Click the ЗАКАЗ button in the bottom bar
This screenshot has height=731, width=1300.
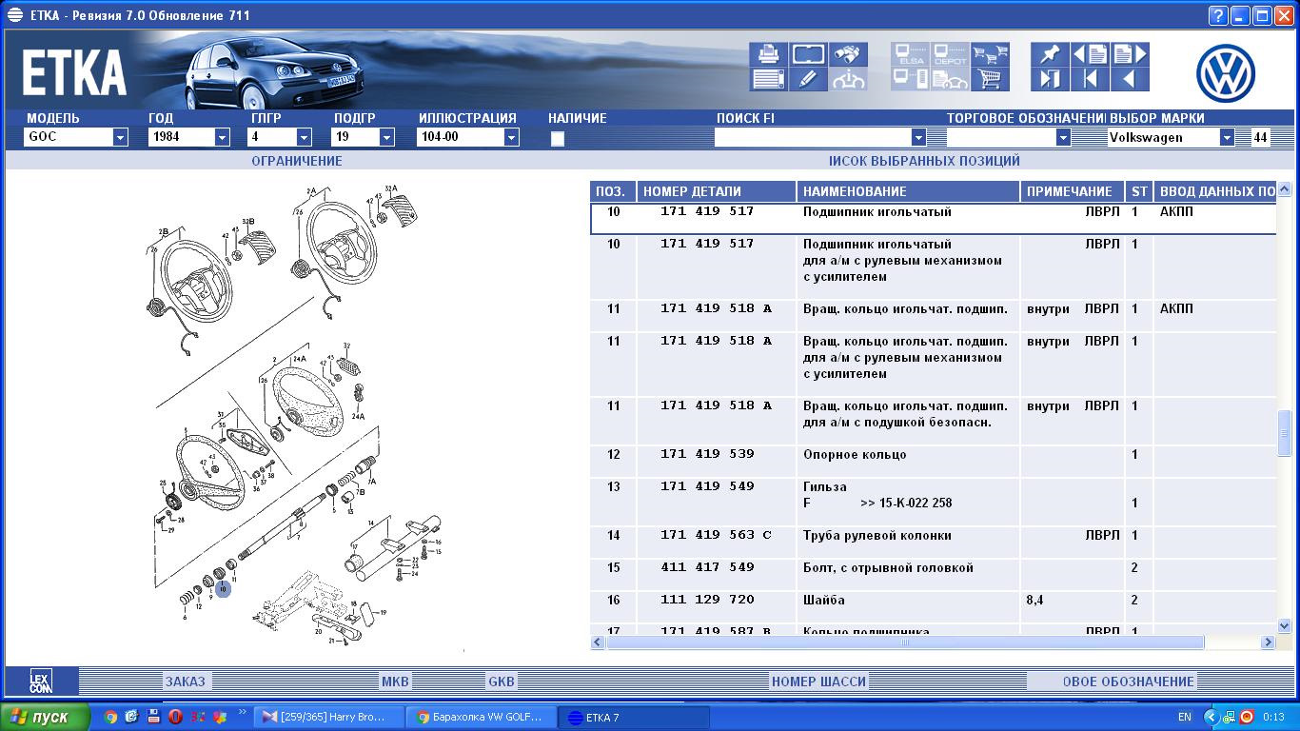[x=186, y=682]
